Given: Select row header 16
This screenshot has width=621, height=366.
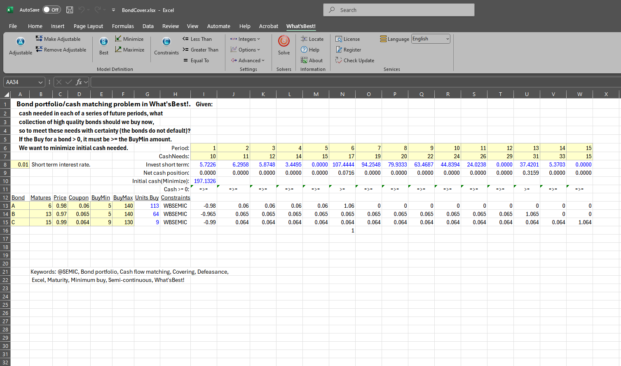Looking at the screenshot, I should (x=5, y=230).
